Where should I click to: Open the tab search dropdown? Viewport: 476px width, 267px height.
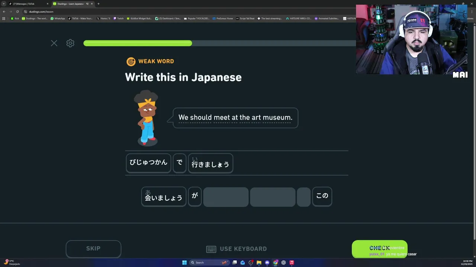[4, 4]
